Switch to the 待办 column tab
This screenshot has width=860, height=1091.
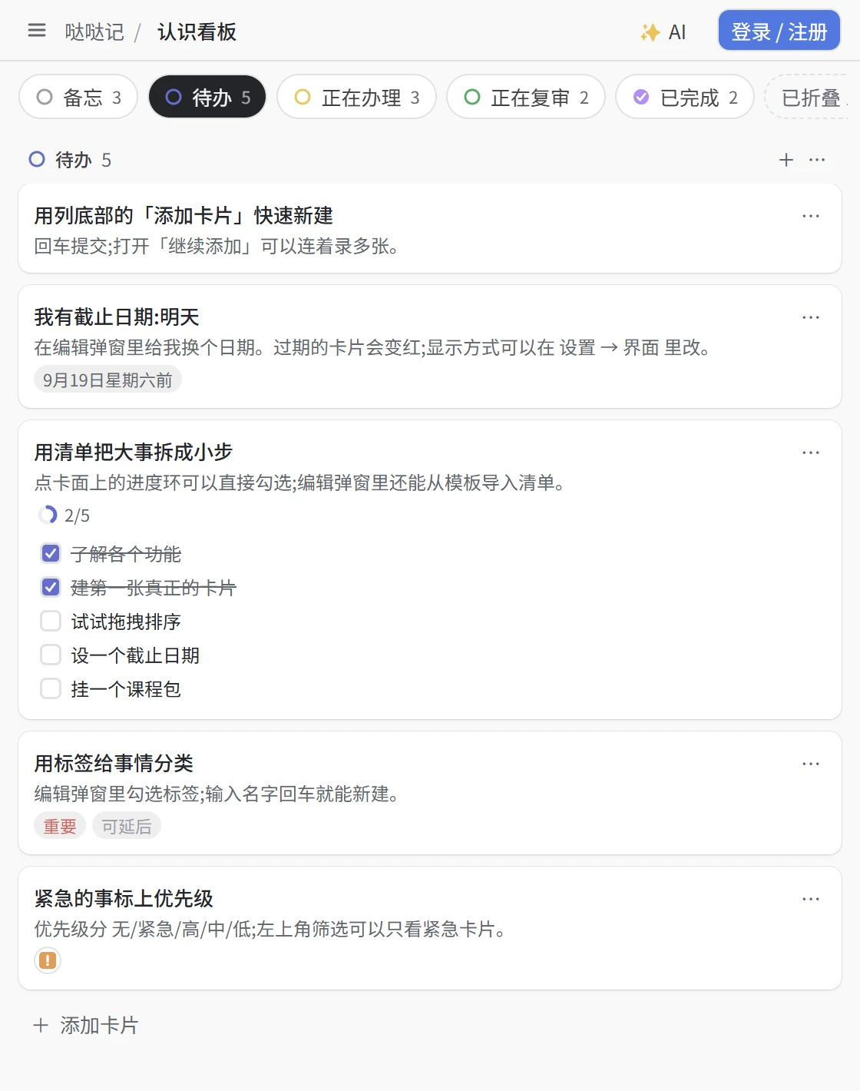[x=207, y=97]
